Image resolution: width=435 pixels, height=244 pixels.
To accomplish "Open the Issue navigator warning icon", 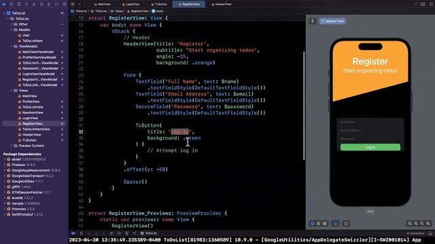I will [34, 4].
